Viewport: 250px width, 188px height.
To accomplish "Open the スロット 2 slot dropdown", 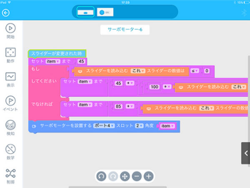I will pyautogui.click(x=139, y=126).
